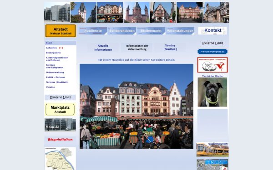The width and height of the screenshot is (273, 170).
Task: Open the Notdienstplan Tierärzte banner
Action: (x=212, y=65)
